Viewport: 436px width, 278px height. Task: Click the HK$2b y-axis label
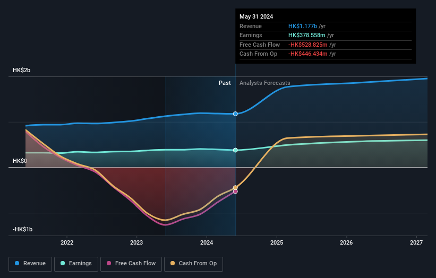21,70
